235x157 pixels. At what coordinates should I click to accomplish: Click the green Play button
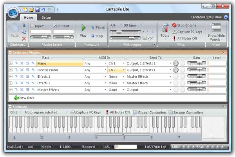(83, 31)
